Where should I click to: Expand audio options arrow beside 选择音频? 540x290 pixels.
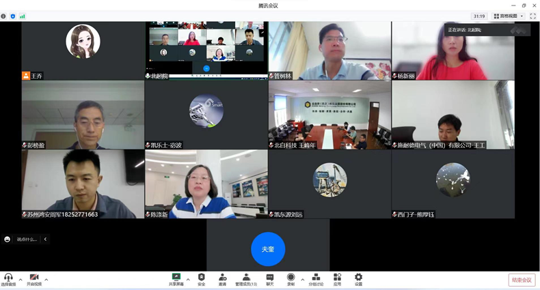[21, 279]
